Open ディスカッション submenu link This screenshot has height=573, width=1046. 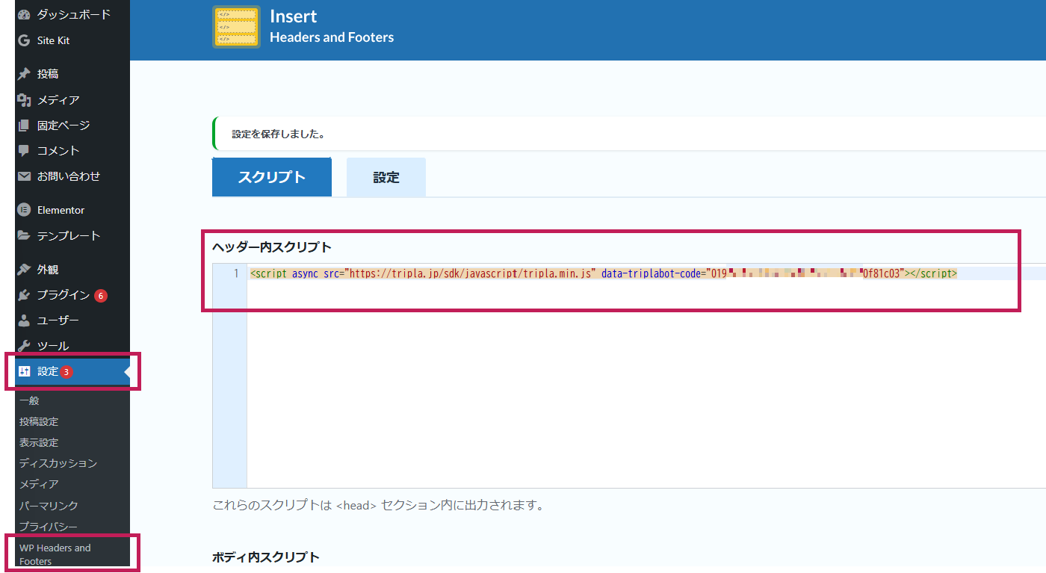tap(58, 463)
